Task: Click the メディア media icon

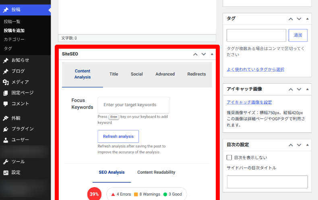Action: click(x=6, y=82)
